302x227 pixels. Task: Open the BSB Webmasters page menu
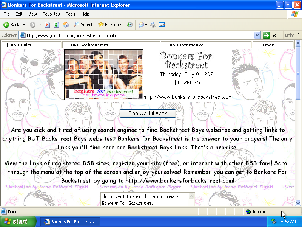click(x=111, y=45)
